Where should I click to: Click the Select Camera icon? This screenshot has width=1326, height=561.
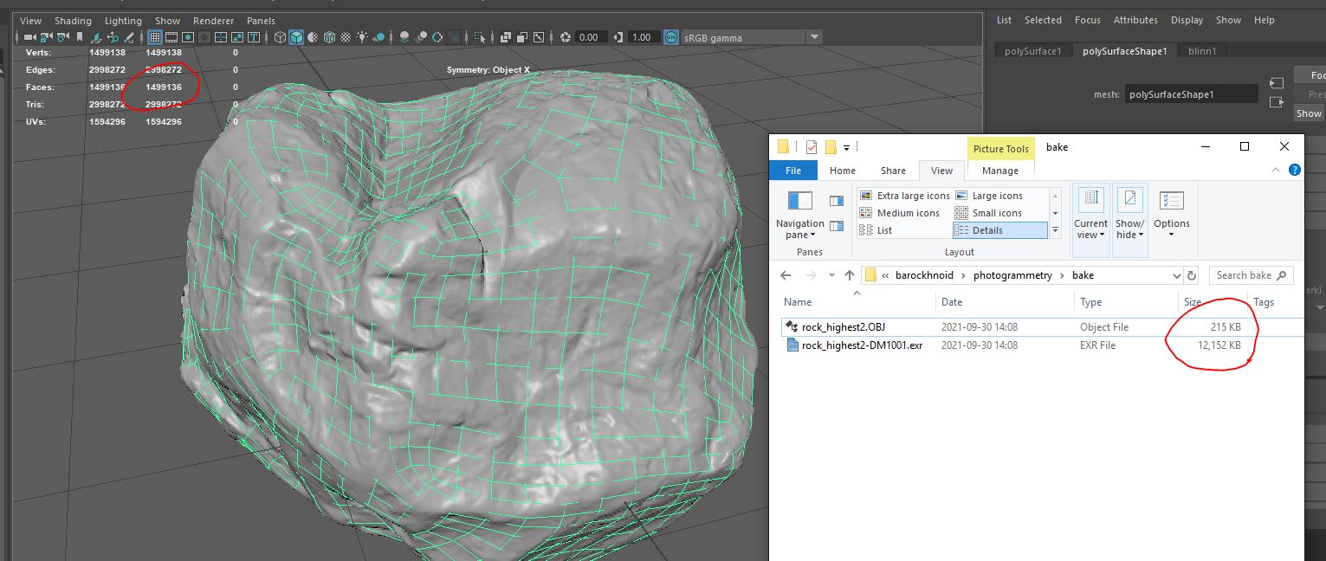[30, 37]
